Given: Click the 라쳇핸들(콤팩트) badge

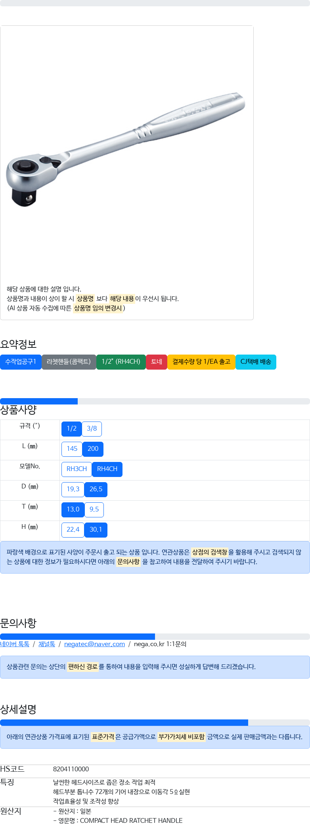Looking at the screenshot, I should point(69,362).
